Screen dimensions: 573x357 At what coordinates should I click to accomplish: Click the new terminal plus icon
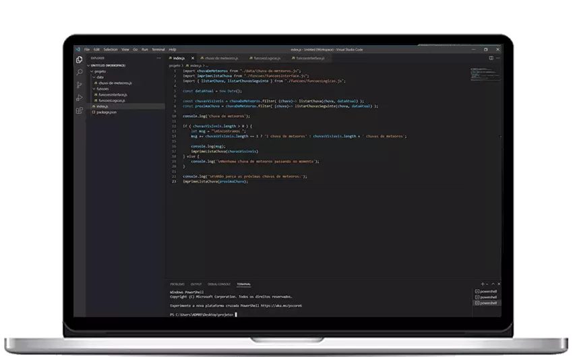pyautogui.click(x=483, y=284)
